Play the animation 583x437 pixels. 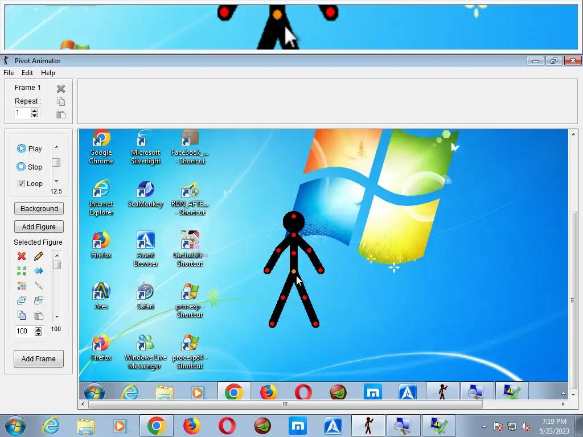[x=30, y=149]
